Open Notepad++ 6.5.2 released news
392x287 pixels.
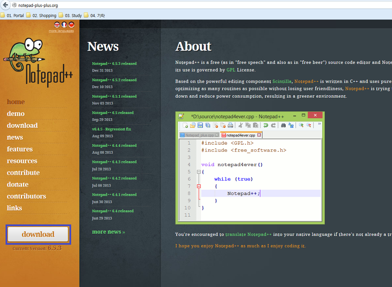coord(114,80)
